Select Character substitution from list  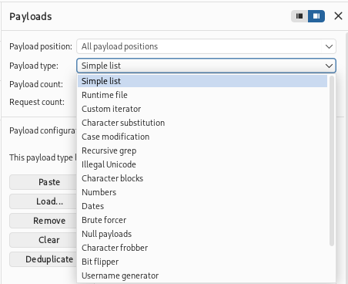point(202,123)
